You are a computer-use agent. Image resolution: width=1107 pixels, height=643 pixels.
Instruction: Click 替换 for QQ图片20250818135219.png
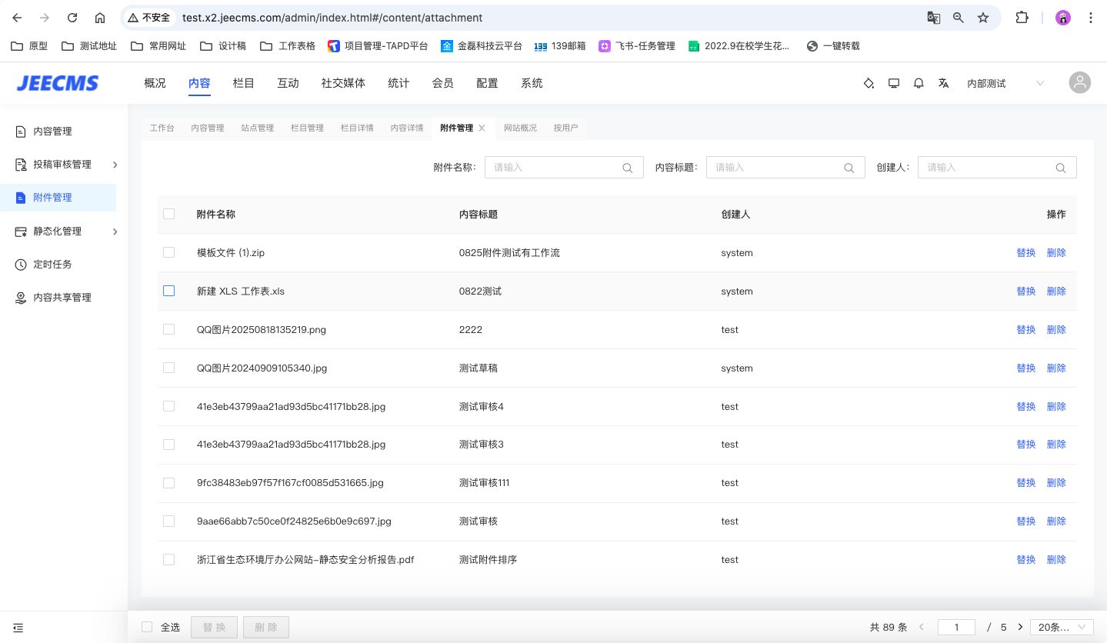(x=1025, y=329)
